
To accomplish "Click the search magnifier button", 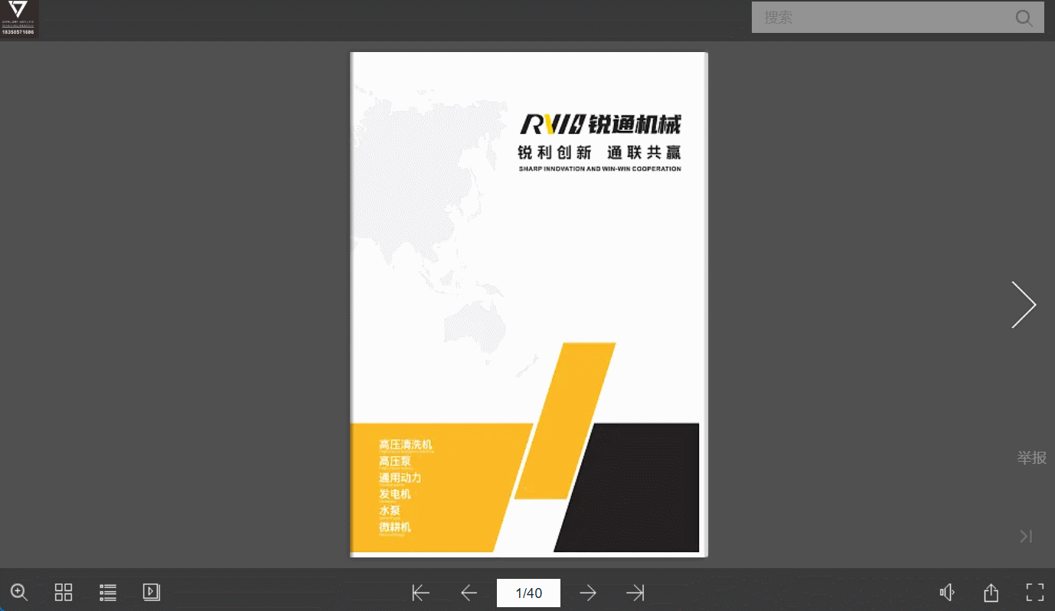I will click(x=1024, y=18).
